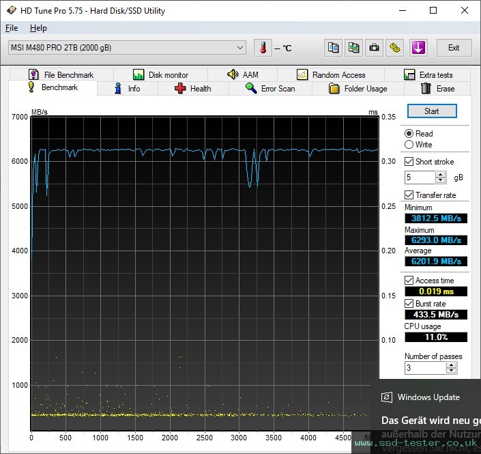Toggle the Short stroke checkbox
481x454 pixels.
(x=409, y=162)
